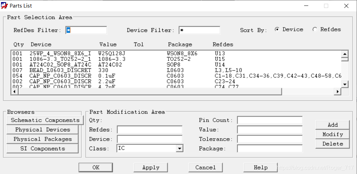Open the Physical Devices browser

point(43,130)
